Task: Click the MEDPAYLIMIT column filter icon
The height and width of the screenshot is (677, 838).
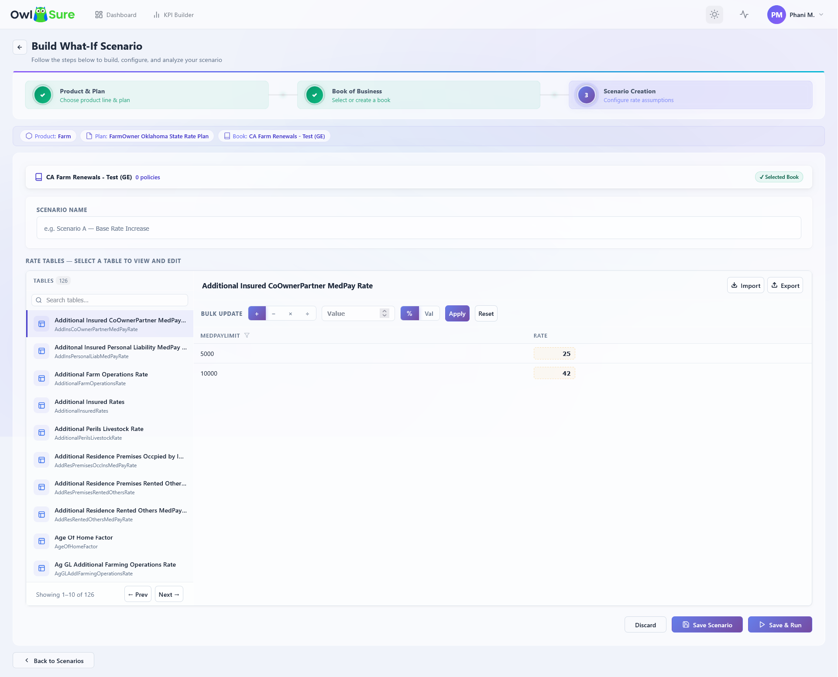Action: (247, 335)
